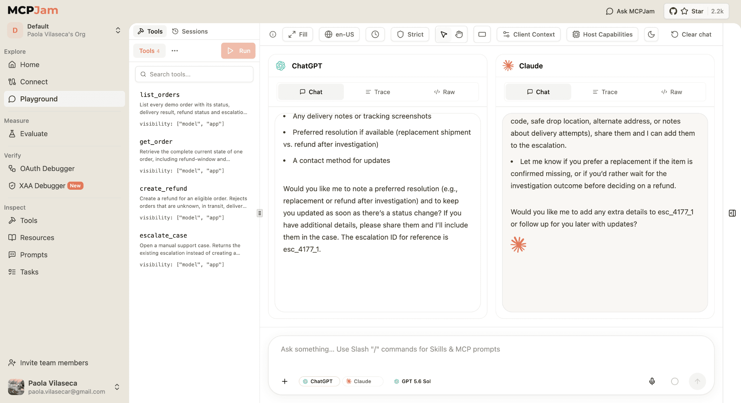Open the Trace tab in ChatGPT panel
Viewport: 741px width, 403px height.
[378, 92]
